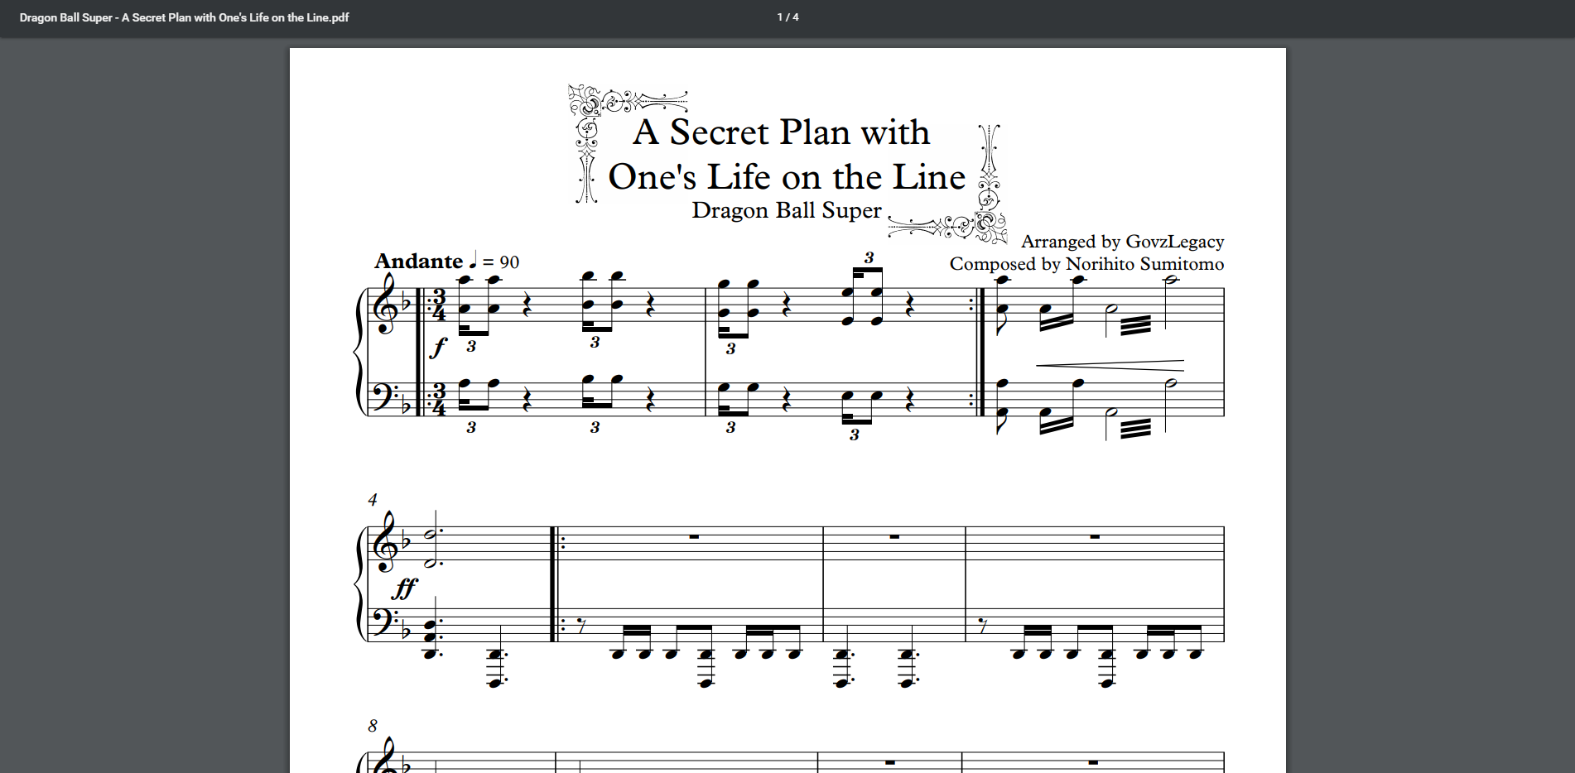Click the measure number 8 label
Viewport: 1575px width, 773px height.
pos(373,726)
